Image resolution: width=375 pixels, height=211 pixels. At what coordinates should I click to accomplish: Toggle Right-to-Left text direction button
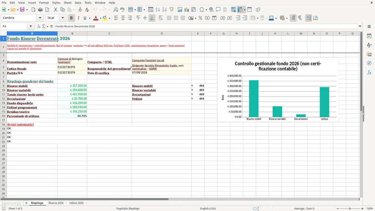pyautogui.click(x=300, y=18)
